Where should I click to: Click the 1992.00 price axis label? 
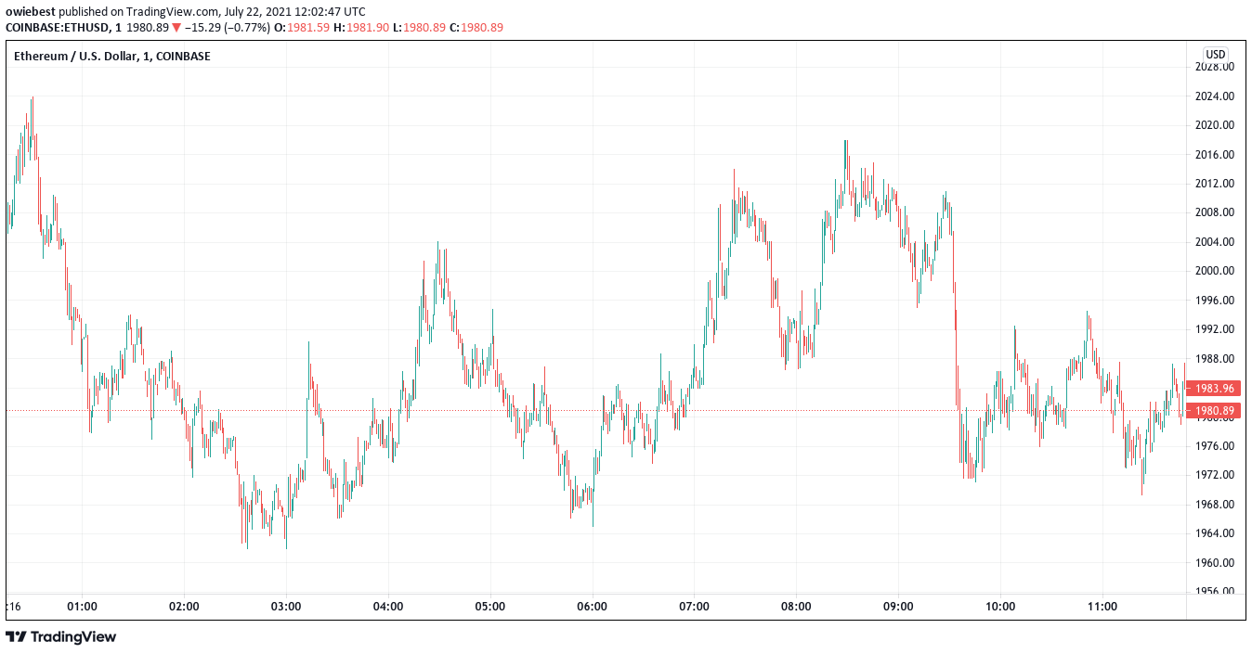(1215, 329)
